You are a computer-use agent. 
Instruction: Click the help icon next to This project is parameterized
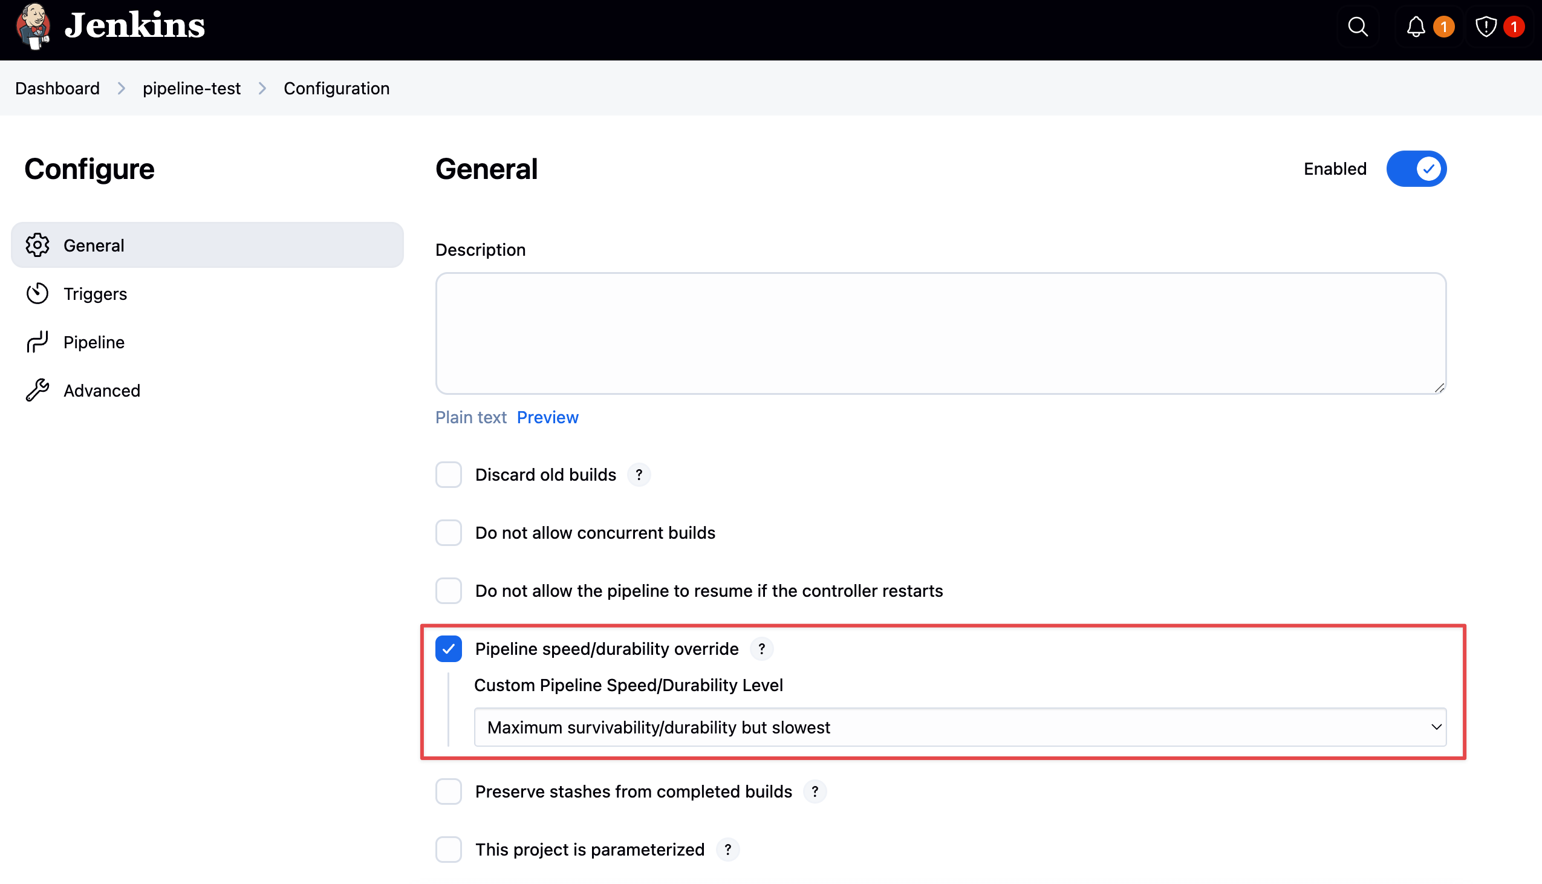(727, 850)
